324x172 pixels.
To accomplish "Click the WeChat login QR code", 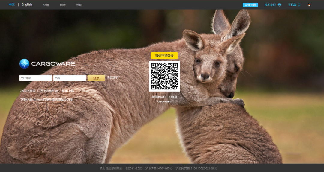I will (164, 76).
